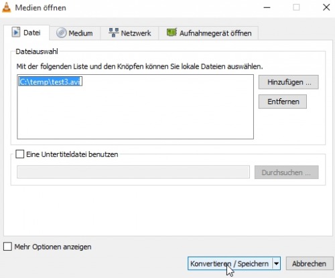Click the Datei tab play-file icon
This screenshot has width=335, height=278.
(16, 33)
